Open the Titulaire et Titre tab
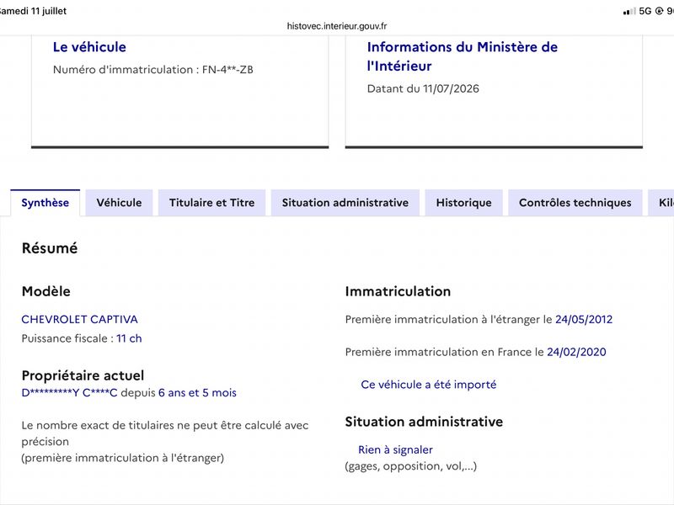Image resolution: width=674 pixels, height=505 pixels. (x=212, y=203)
